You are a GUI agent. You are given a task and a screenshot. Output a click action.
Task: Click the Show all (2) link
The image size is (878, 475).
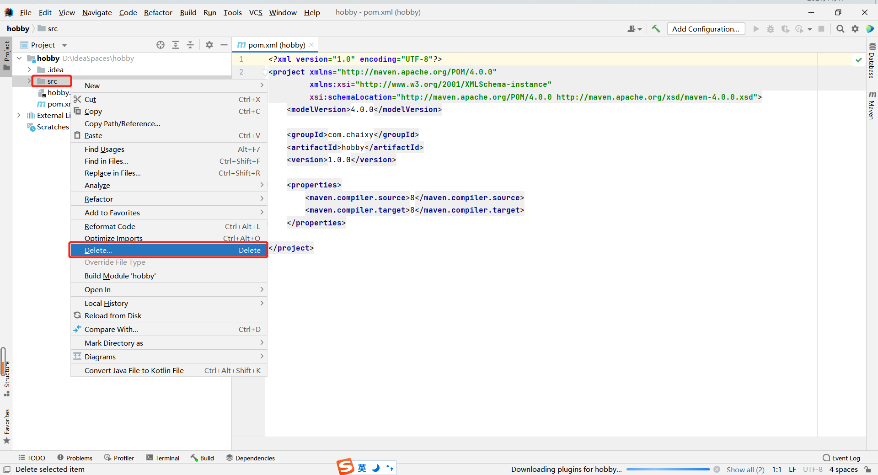[x=745, y=470]
